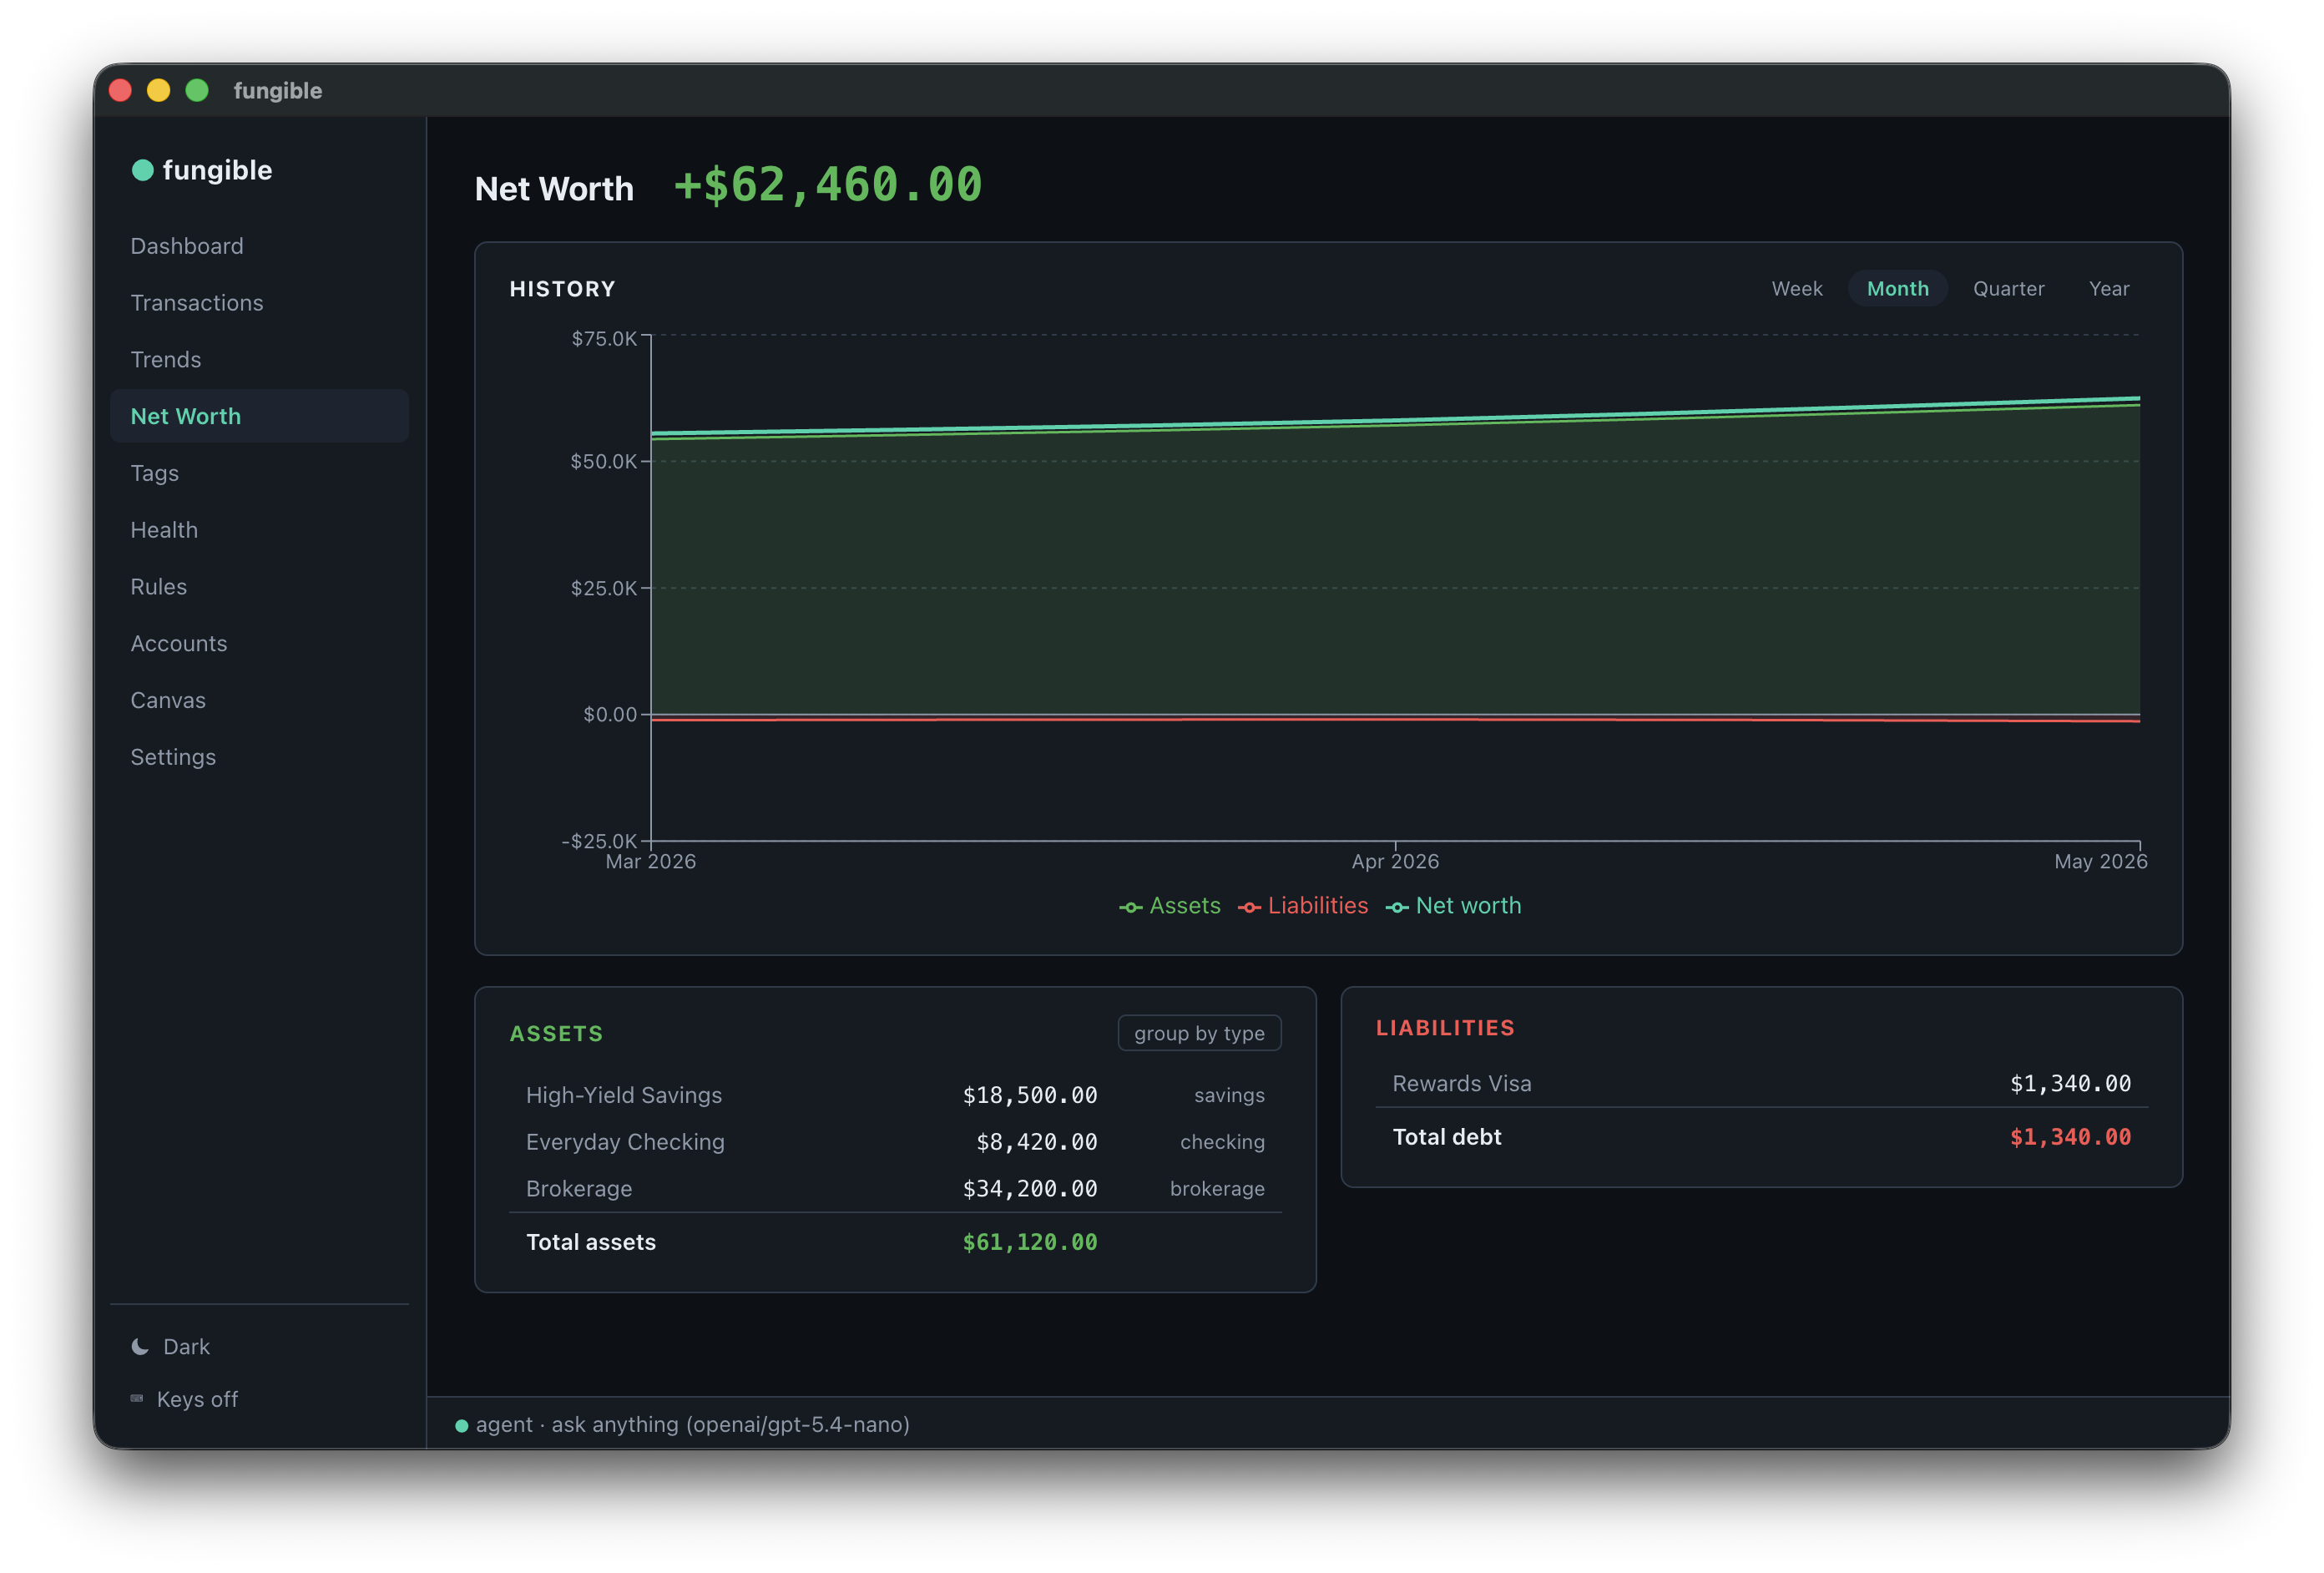Select the Year history range
The width and height of the screenshot is (2324, 1573).
click(x=2108, y=288)
